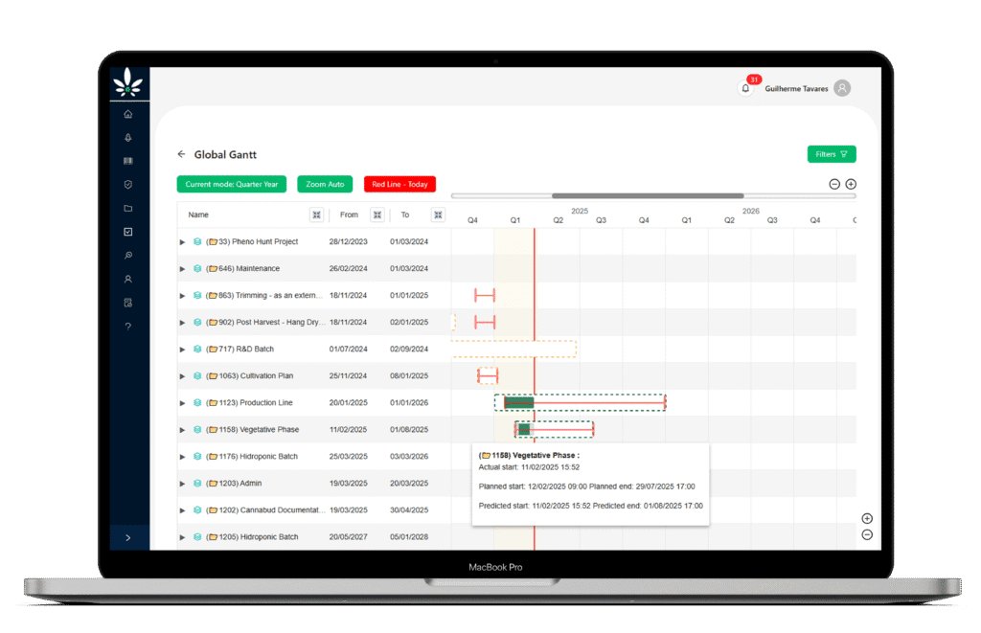The image size is (981, 633).
Task: Click the Name column fit icon
Action: pos(316,215)
